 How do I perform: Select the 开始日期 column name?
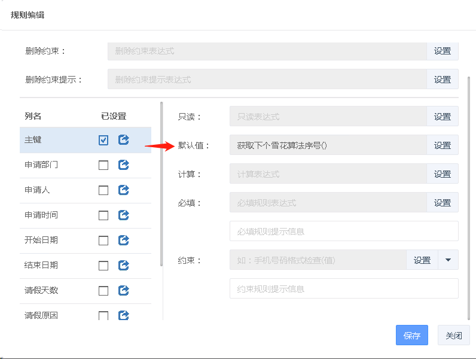pos(41,241)
